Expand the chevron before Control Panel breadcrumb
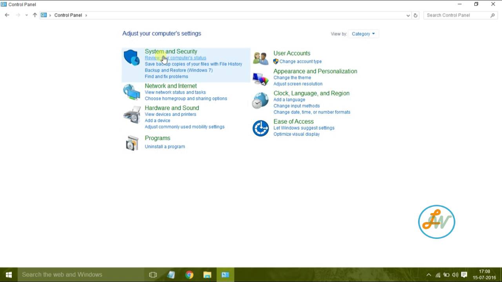The image size is (502, 282). (50, 15)
